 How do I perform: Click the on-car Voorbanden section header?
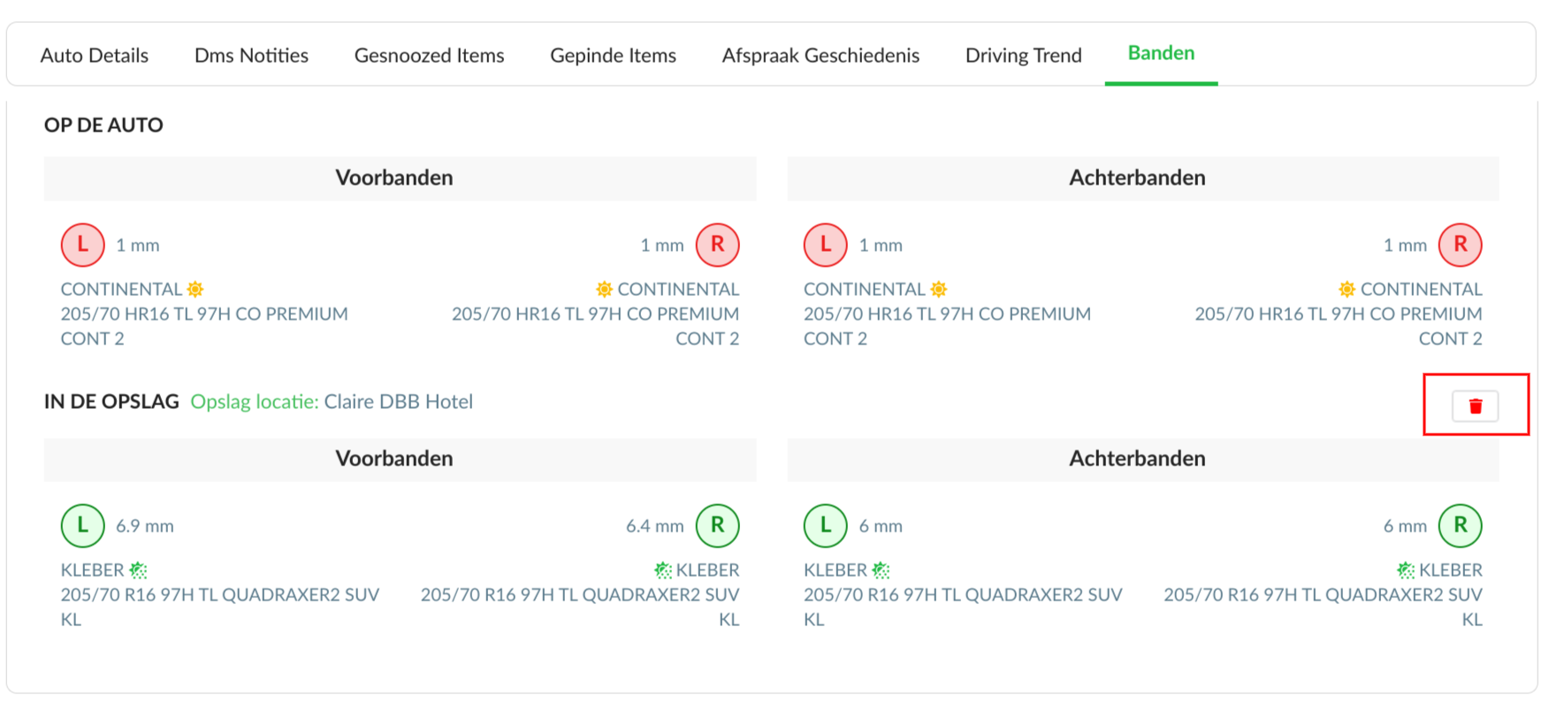394,177
